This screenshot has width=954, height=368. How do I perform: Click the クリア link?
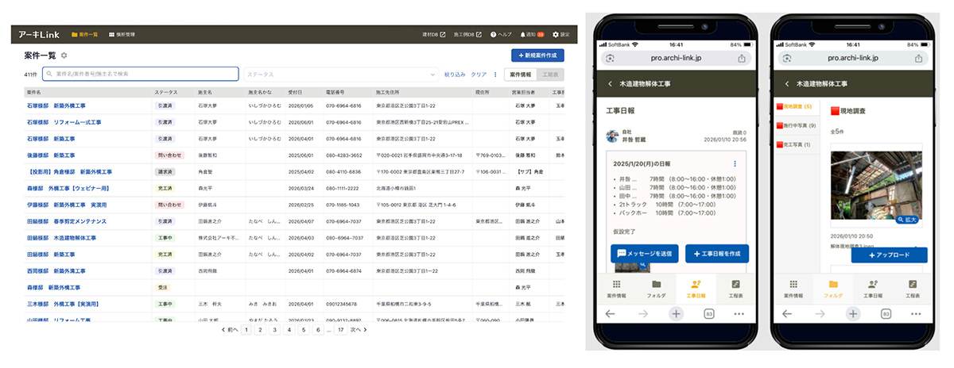click(479, 74)
